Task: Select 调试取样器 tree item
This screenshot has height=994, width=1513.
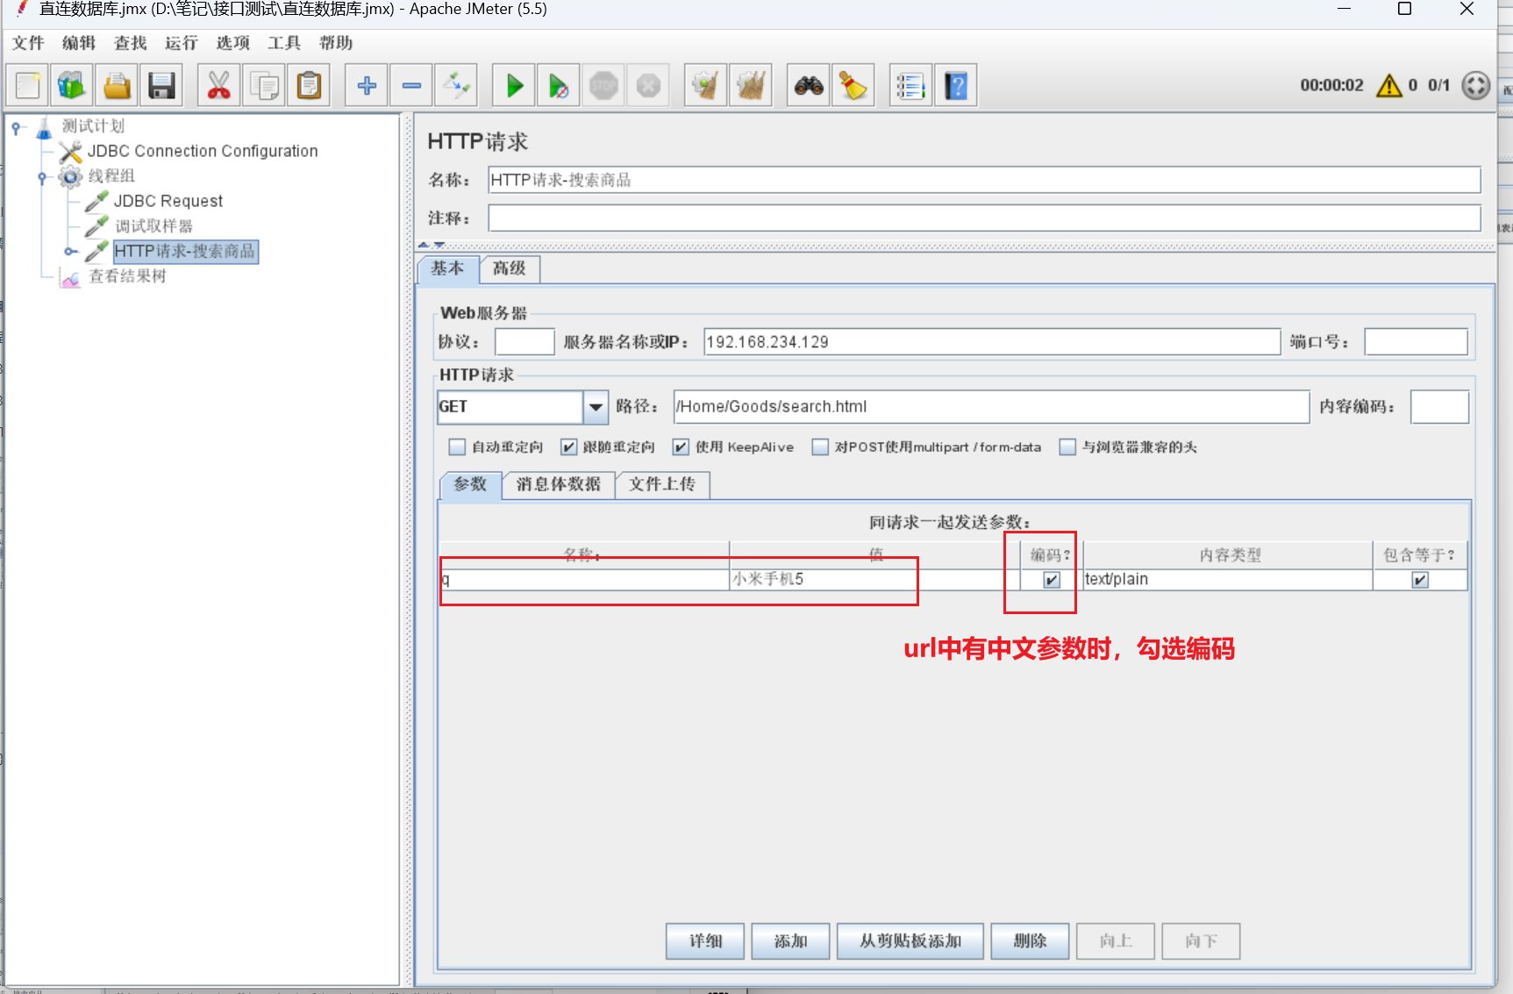Action: click(153, 226)
